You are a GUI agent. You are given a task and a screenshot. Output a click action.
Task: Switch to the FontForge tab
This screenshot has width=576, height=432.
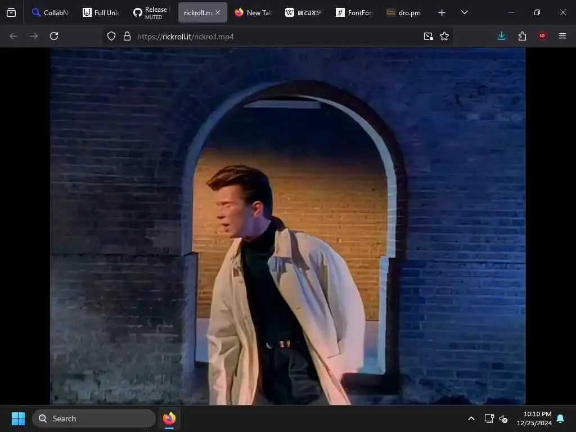tap(354, 13)
